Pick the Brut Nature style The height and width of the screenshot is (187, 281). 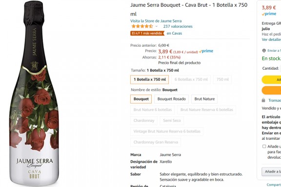(204, 99)
